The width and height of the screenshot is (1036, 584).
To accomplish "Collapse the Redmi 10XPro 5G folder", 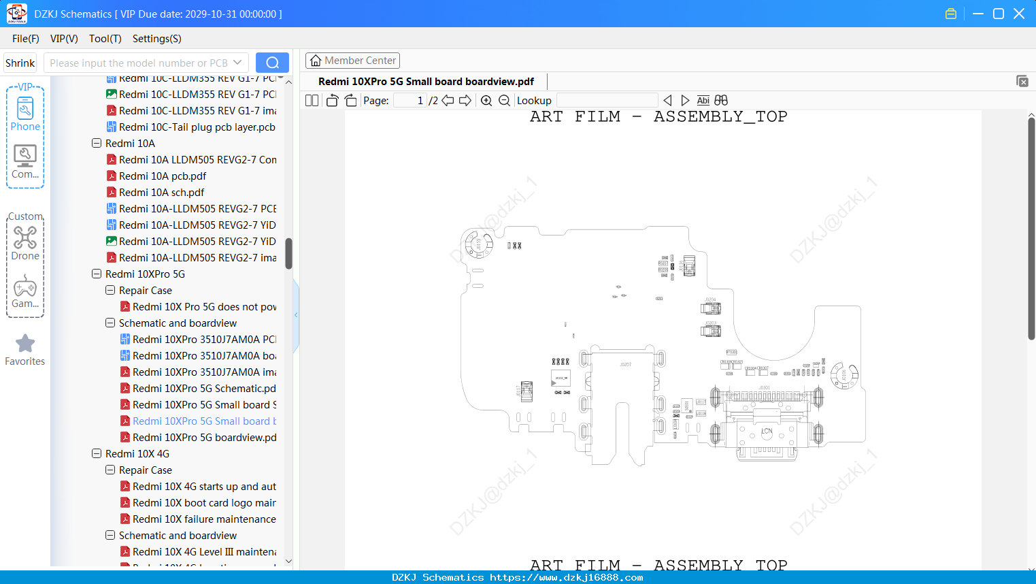I will click(97, 274).
